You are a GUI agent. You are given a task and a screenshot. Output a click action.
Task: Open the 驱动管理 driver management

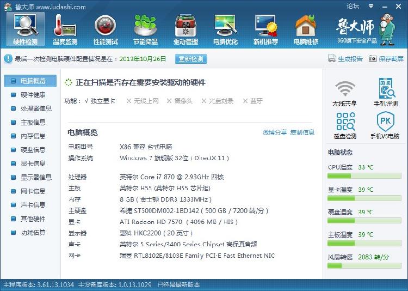coord(186,30)
